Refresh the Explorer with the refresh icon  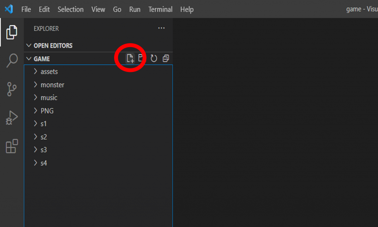154,58
